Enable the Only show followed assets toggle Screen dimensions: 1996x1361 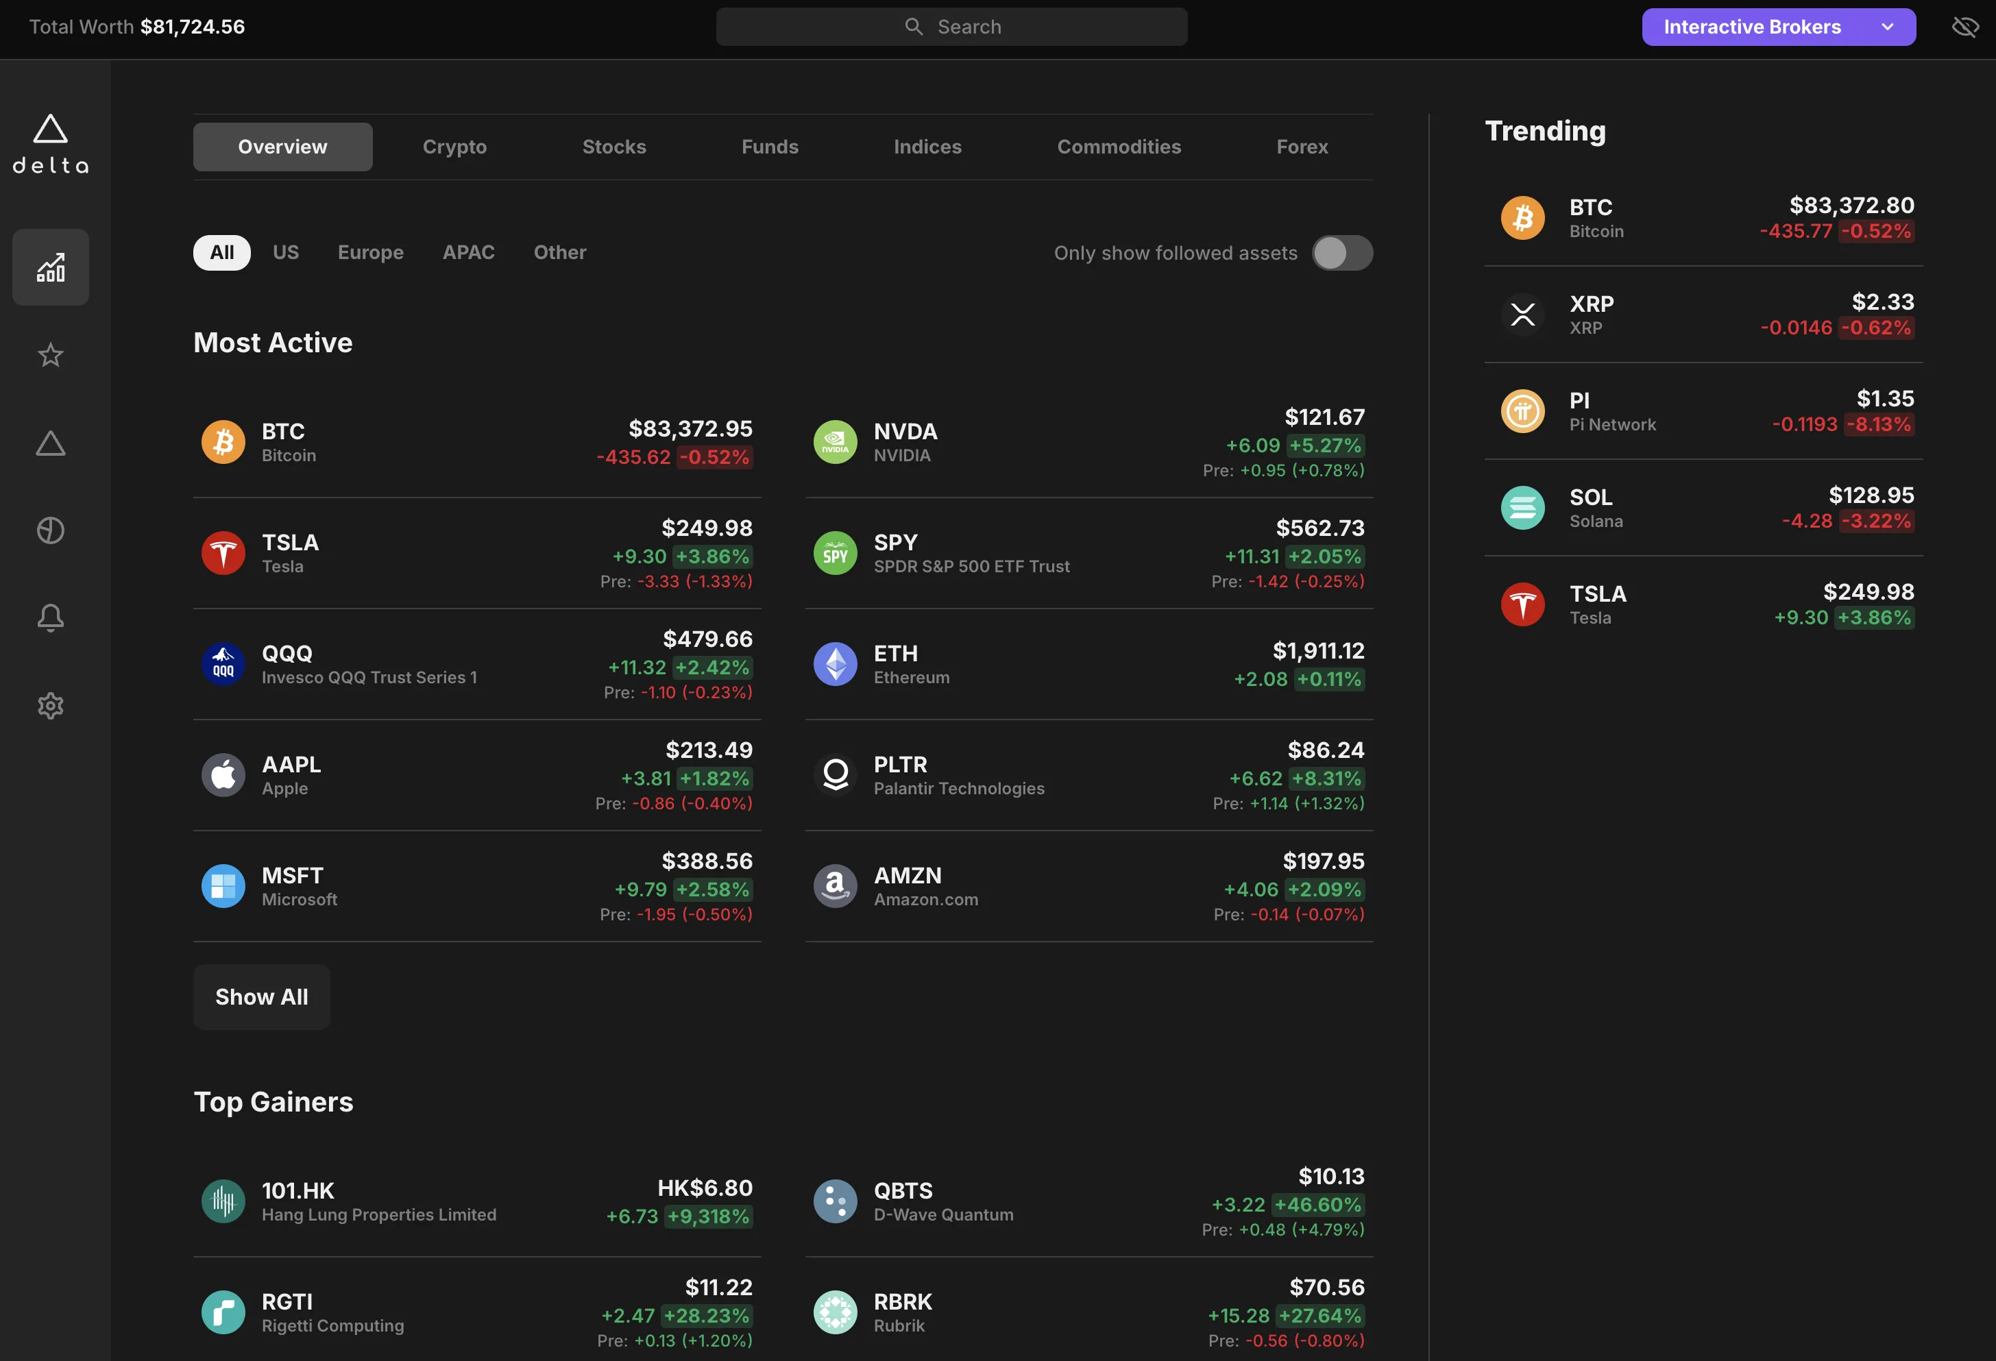pos(1341,252)
